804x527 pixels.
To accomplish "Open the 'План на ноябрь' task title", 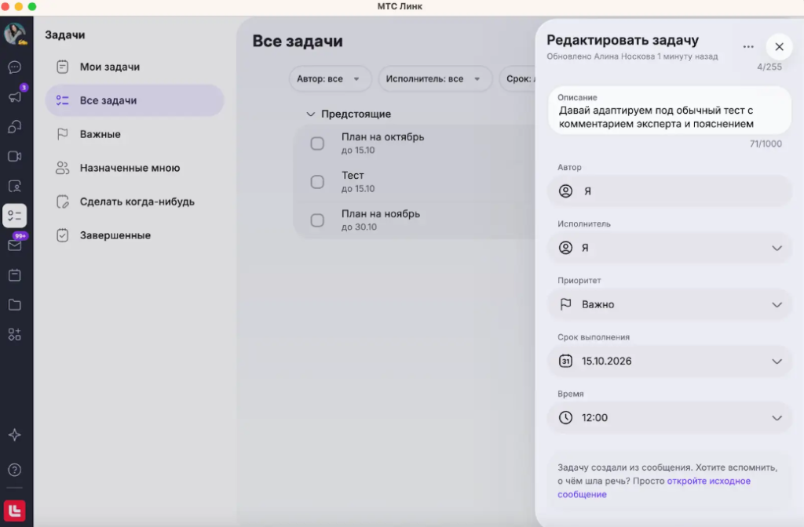I will (x=381, y=213).
